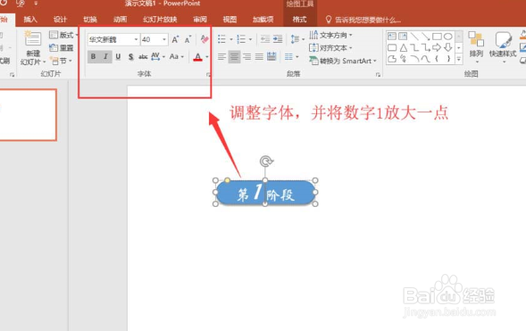Open the font color dropdown arrow

(207, 57)
